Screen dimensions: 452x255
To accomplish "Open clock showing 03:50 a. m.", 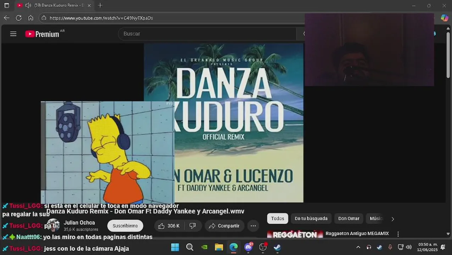I will [428, 247].
